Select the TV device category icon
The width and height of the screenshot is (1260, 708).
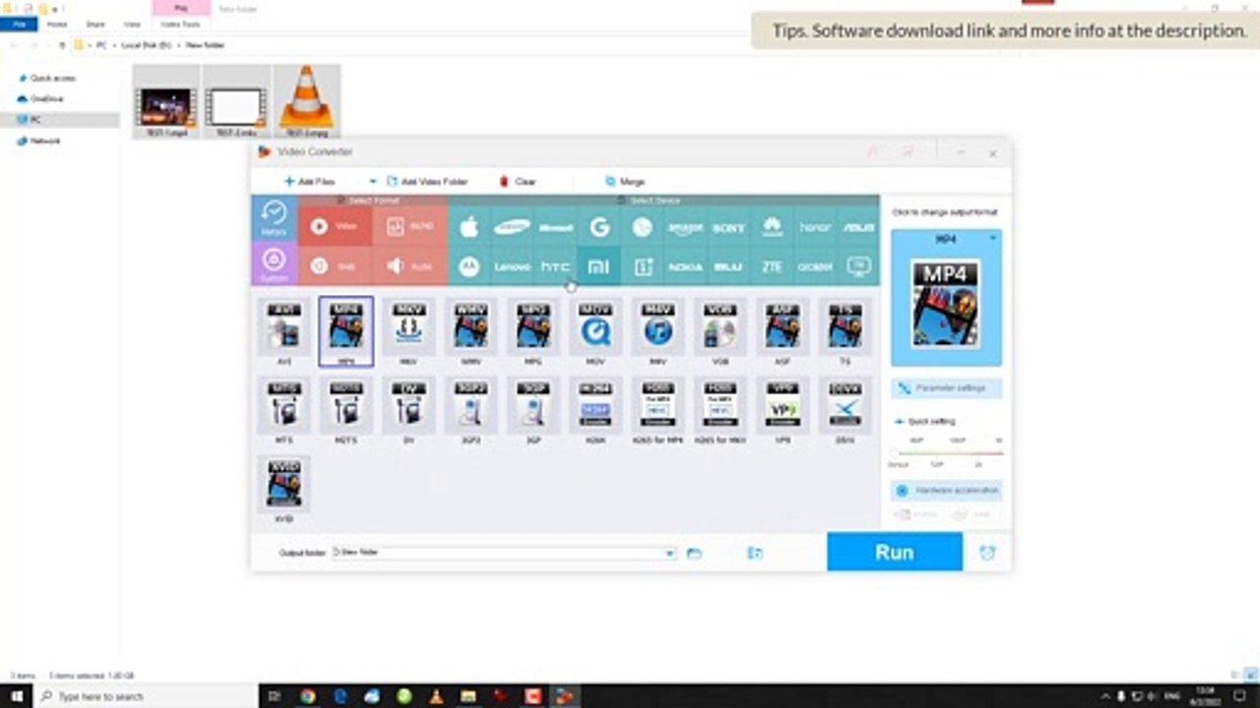coord(859,266)
